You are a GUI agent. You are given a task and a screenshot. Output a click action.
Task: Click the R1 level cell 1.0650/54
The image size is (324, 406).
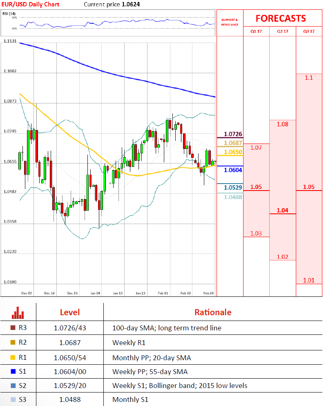tap(70, 358)
